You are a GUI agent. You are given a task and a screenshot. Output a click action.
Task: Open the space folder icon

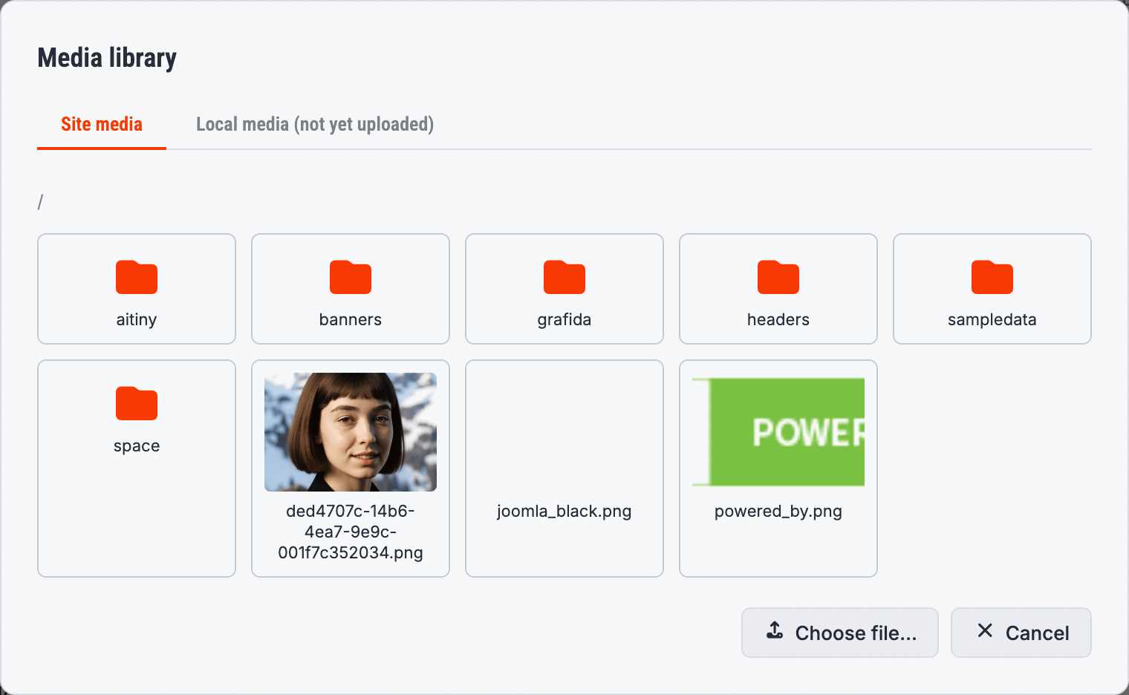[137, 403]
